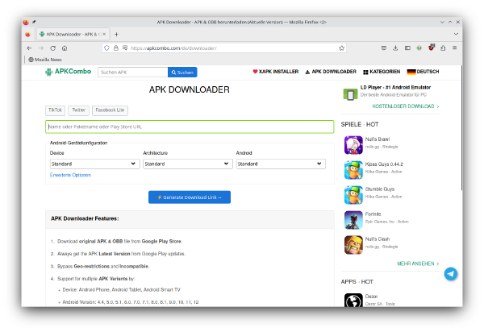Click the page vertical scrollbar
Image resolution: width=484 pixels, height=332 pixels.
[x=461, y=127]
